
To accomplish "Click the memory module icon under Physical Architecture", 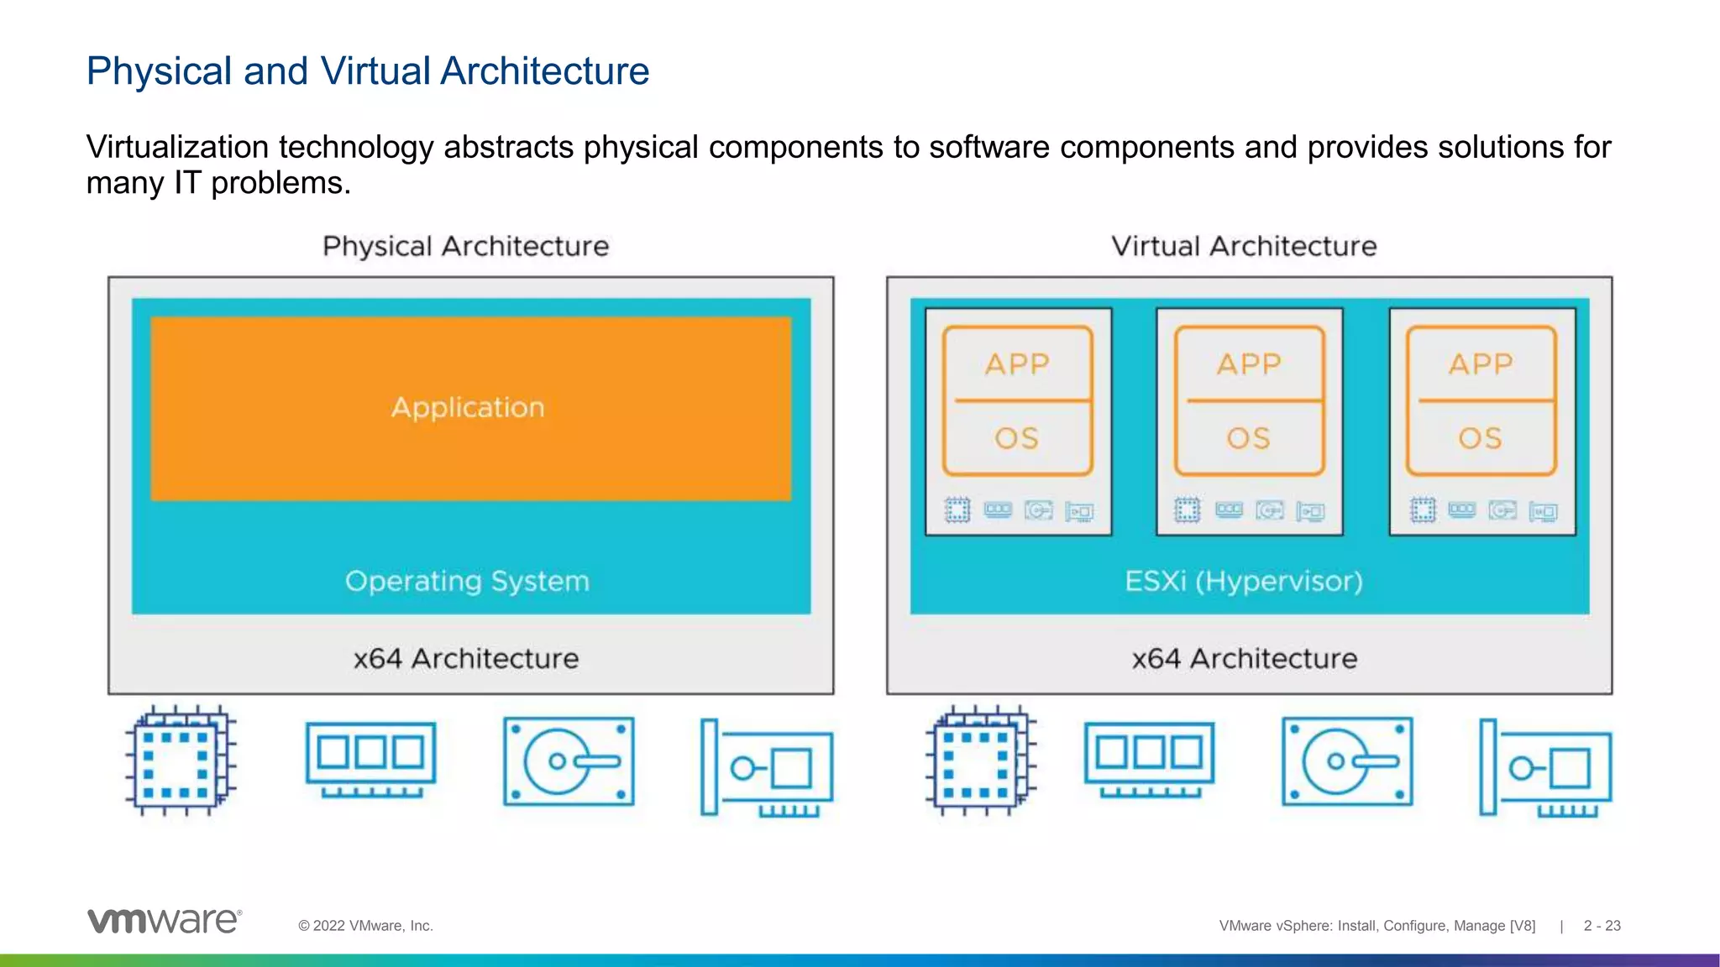I will click(x=370, y=758).
